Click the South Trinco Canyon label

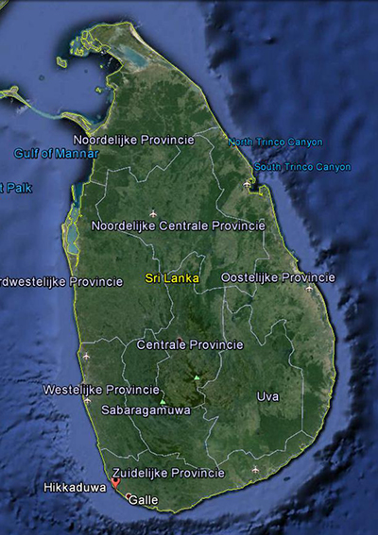click(302, 167)
